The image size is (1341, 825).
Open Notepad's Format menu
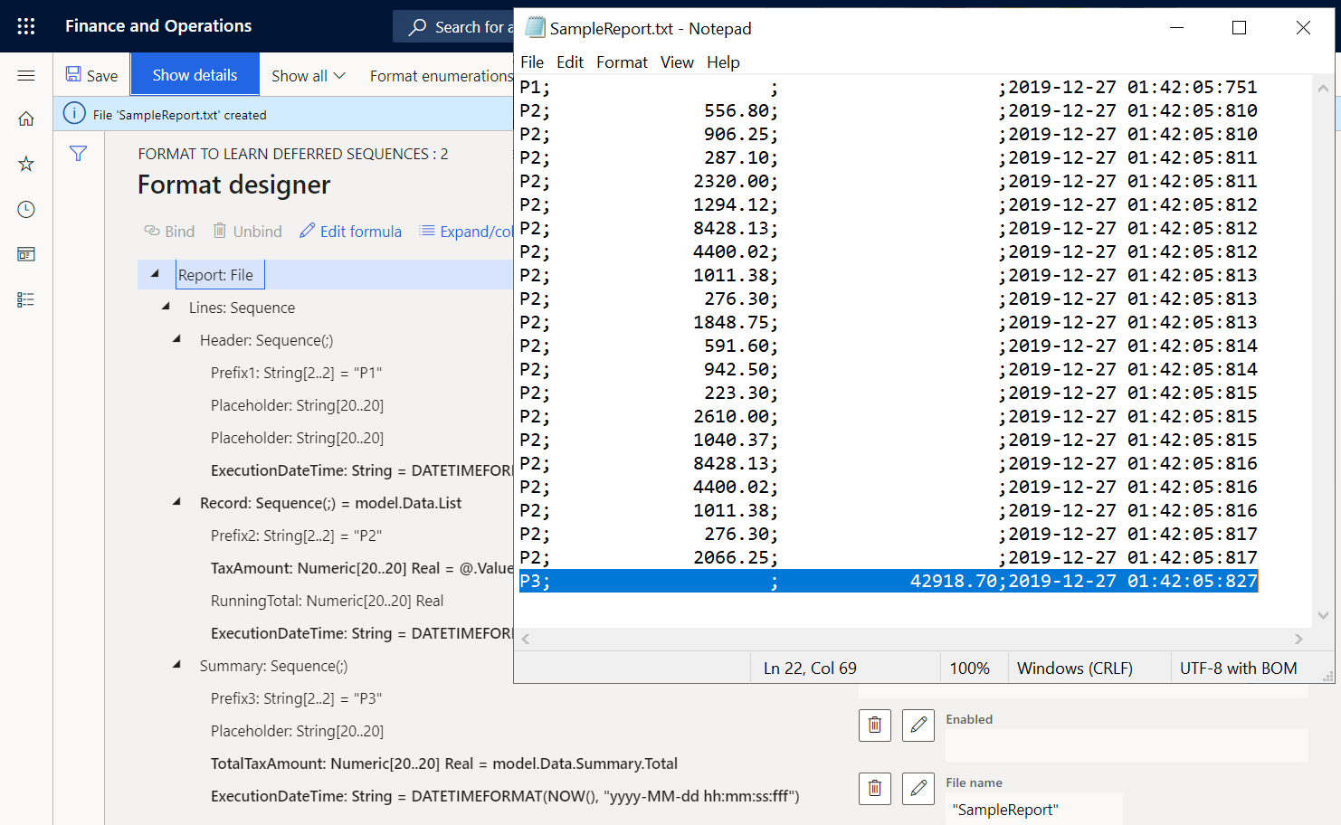(622, 62)
